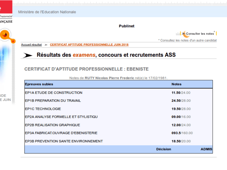Image resolution: width=227 pixels, height=170 pixels.
Task: Click the sidebar text ending in JUIN
Action: click(x=5, y=100)
